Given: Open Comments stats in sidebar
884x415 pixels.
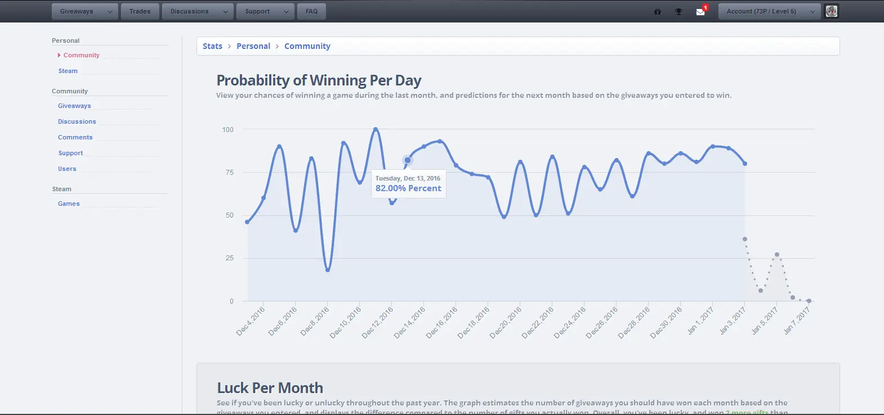Looking at the screenshot, I should click(75, 137).
